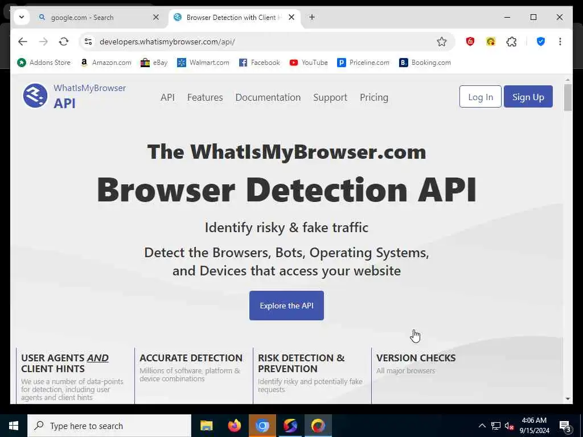Click the Explore the API button
583x437 pixels.
click(286, 306)
